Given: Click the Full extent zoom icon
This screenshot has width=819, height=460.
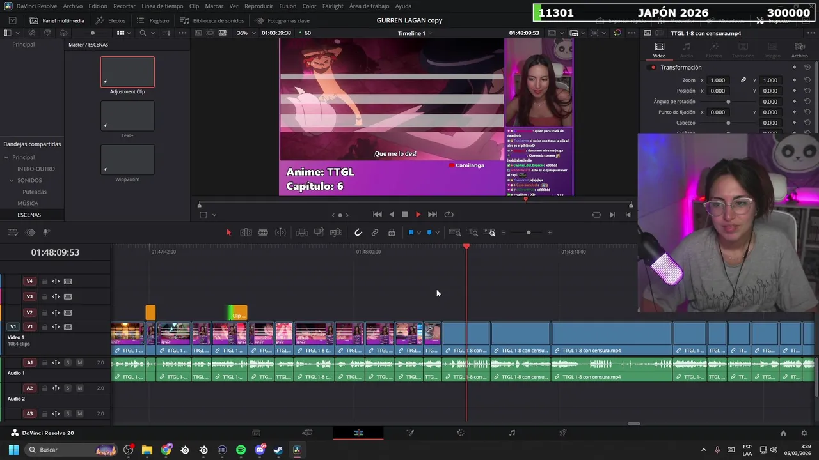Looking at the screenshot, I should (455, 233).
